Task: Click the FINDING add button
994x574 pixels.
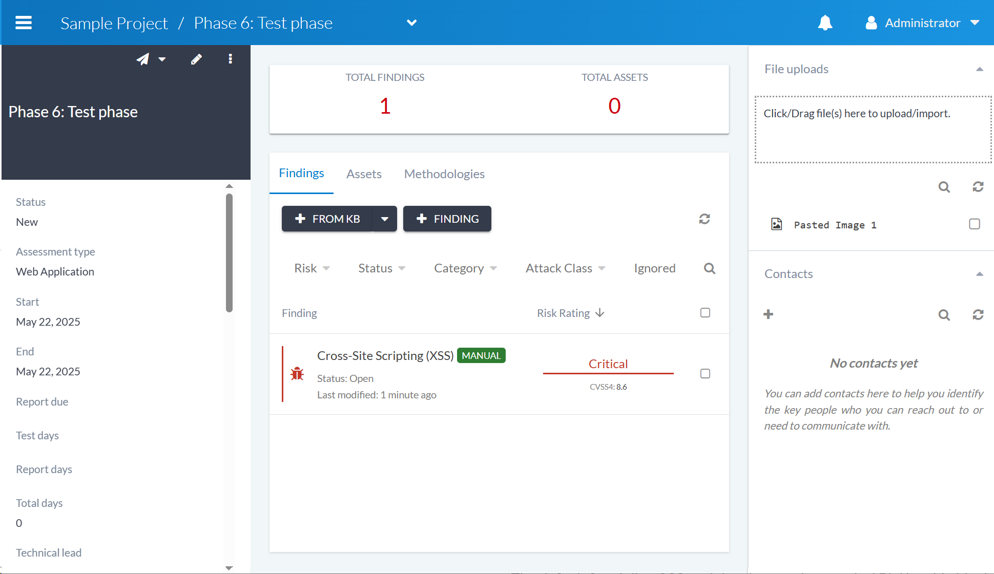Action: tap(447, 219)
